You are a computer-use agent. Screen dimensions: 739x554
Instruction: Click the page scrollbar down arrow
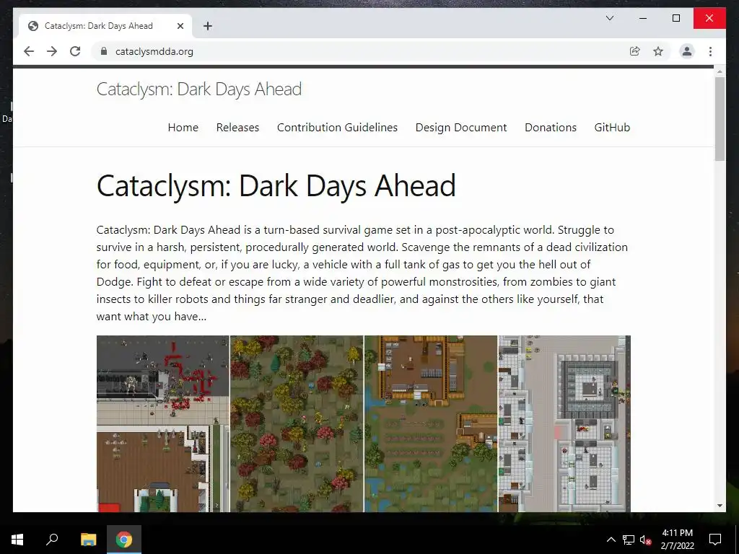pos(720,506)
